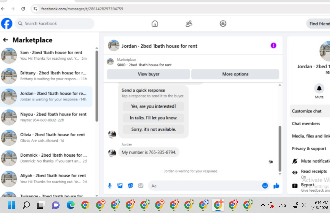Click the browser reload button
330x213 pixels.
coord(23,9)
